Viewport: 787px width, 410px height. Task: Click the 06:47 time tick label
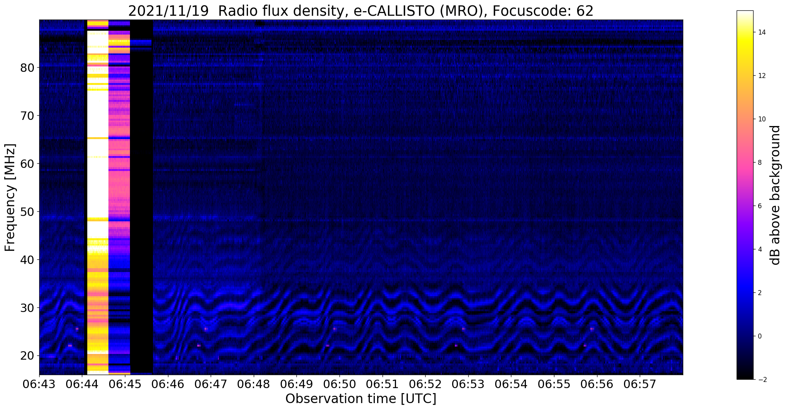tap(211, 383)
